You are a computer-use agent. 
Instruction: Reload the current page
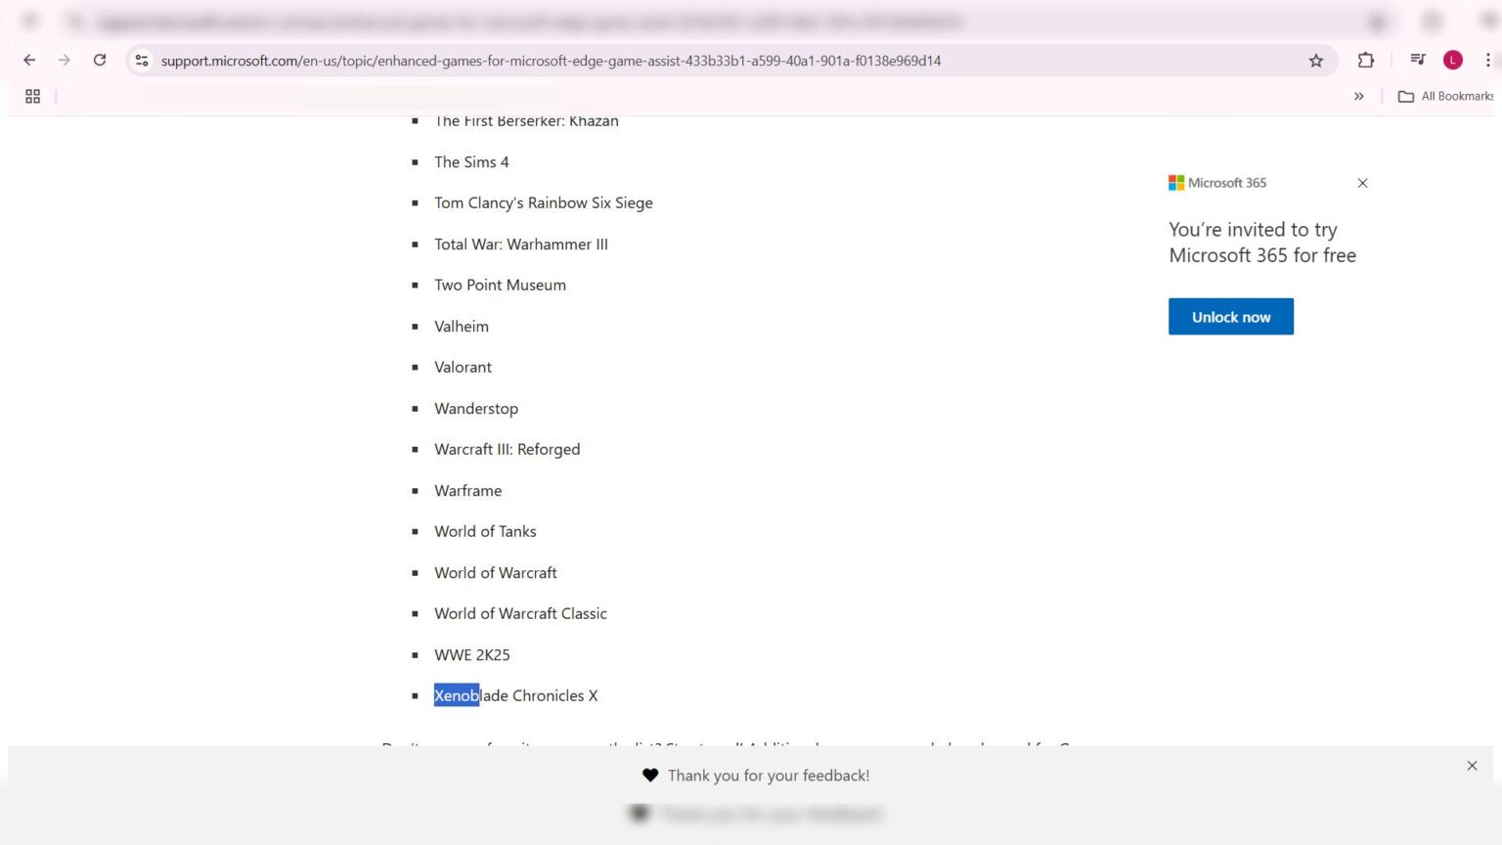coord(100,61)
